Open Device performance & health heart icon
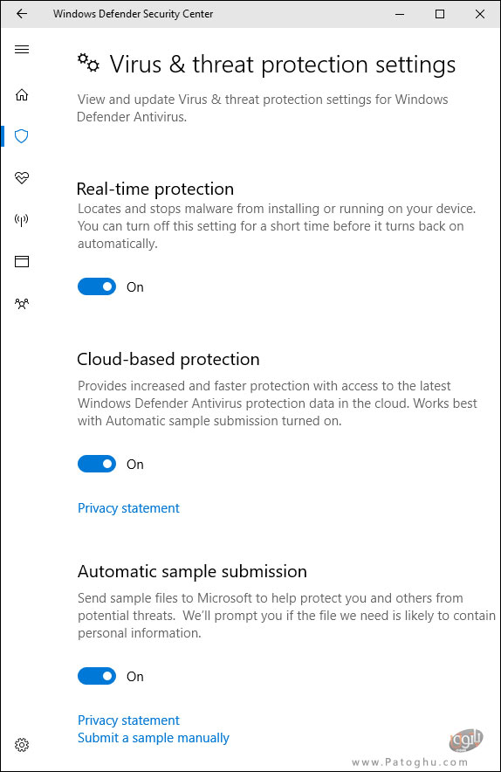Screen dimensions: 501x772 pyautogui.click(x=22, y=178)
